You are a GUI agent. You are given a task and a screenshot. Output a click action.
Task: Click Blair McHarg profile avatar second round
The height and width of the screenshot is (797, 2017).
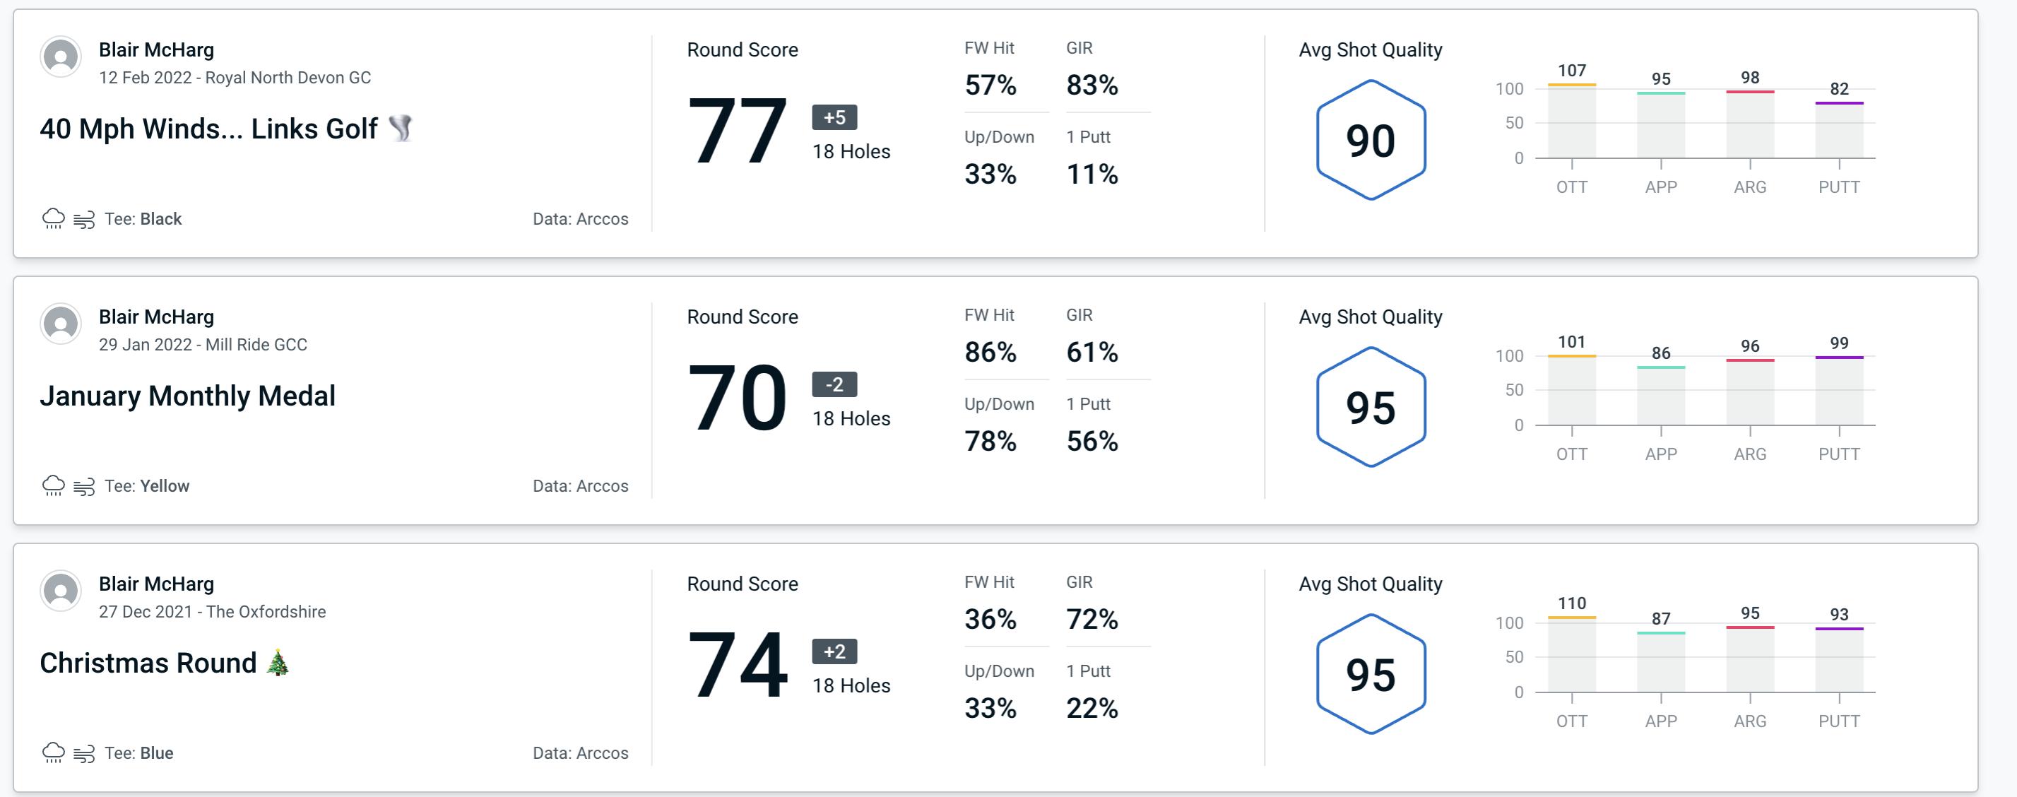[x=61, y=326]
